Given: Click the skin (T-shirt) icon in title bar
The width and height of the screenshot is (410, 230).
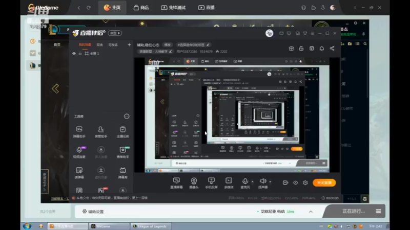Looking at the screenshot, I should [305, 33].
